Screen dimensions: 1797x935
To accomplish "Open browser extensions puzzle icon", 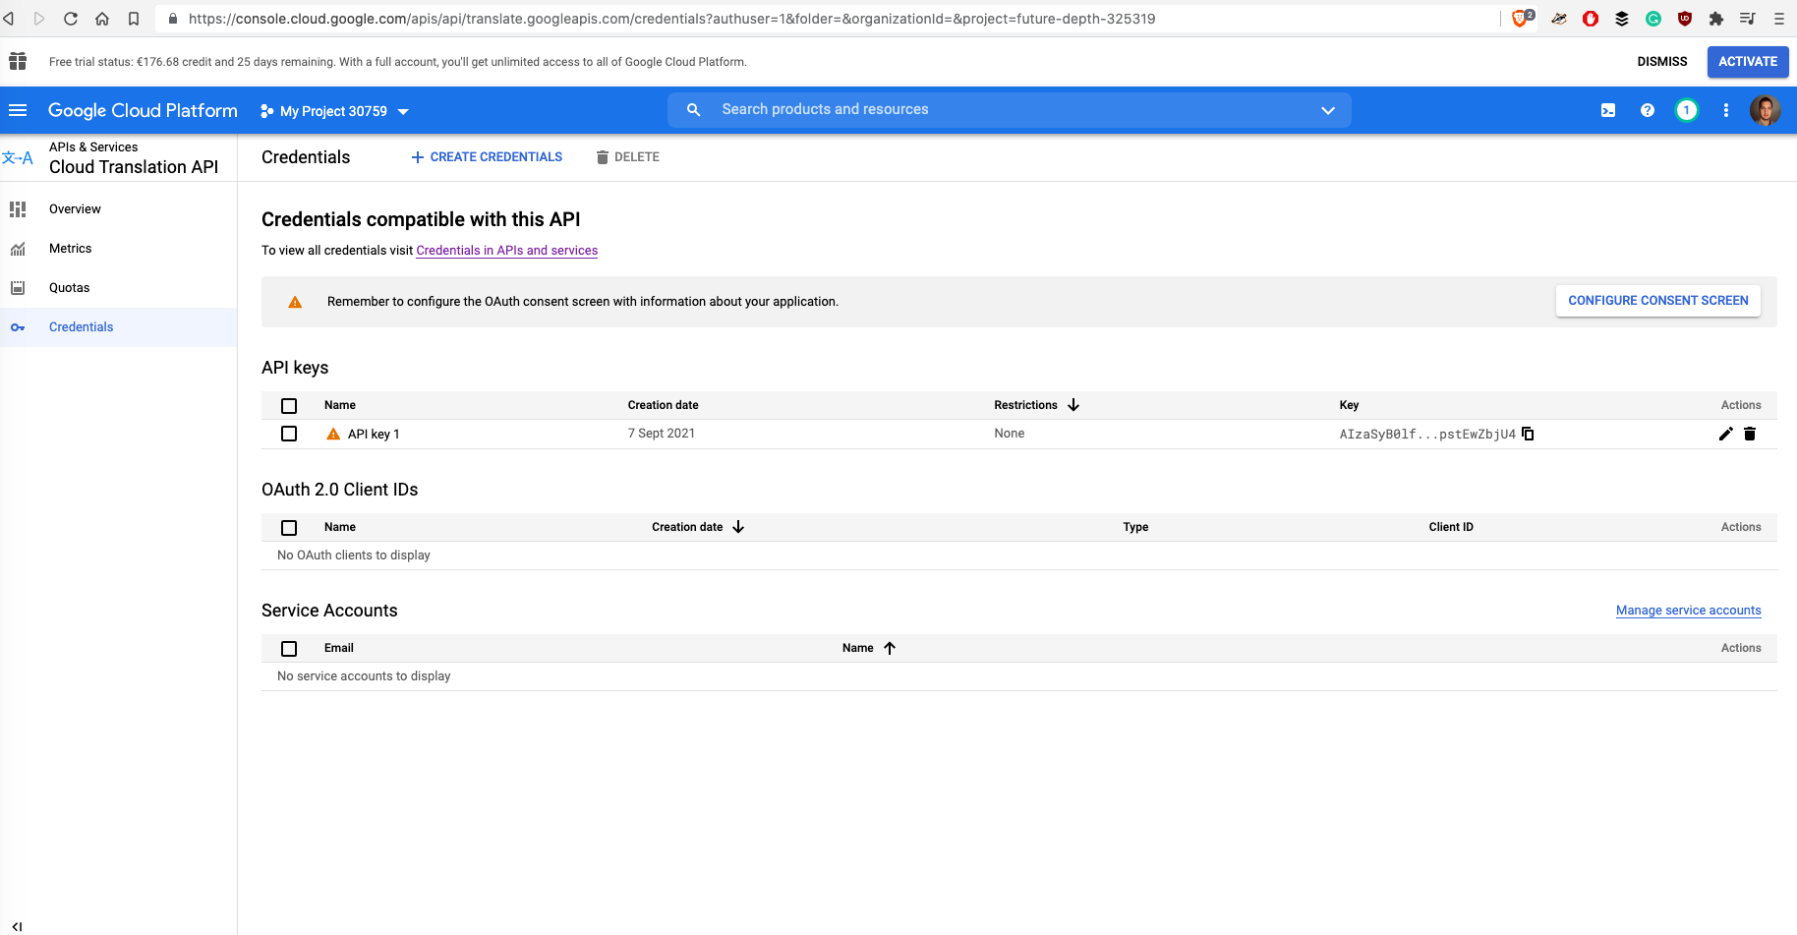I will pos(1716,19).
